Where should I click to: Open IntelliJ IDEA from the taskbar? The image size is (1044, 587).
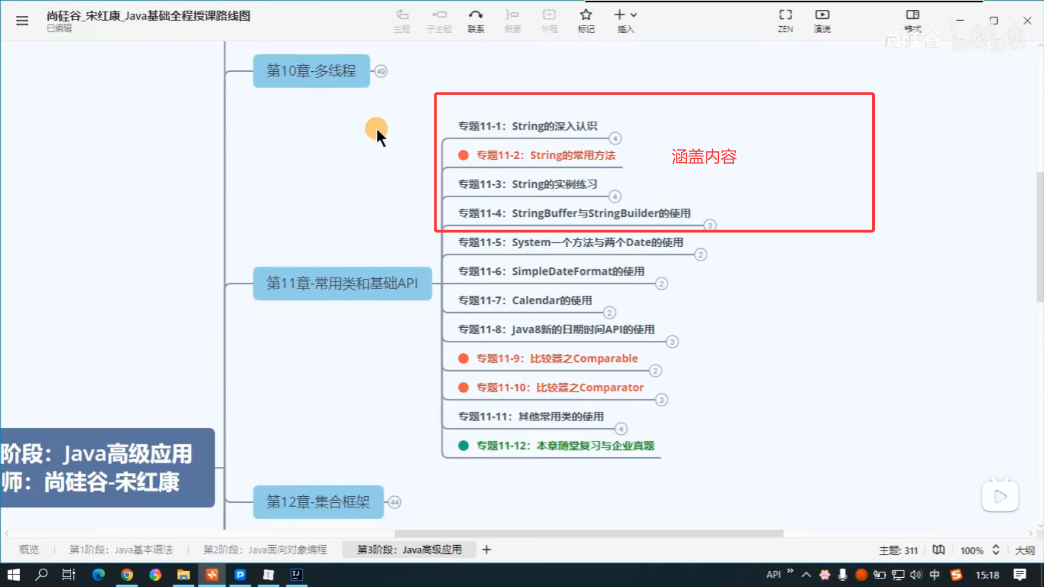tap(296, 574)
